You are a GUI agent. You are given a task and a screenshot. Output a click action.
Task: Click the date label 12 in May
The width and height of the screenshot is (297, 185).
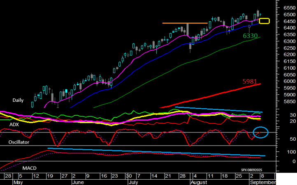[x=36, y=176]
